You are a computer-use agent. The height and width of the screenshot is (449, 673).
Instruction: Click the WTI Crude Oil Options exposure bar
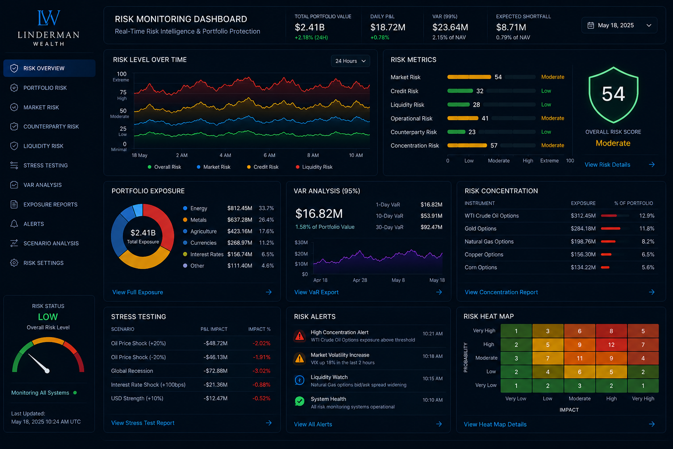click(615, 216)
